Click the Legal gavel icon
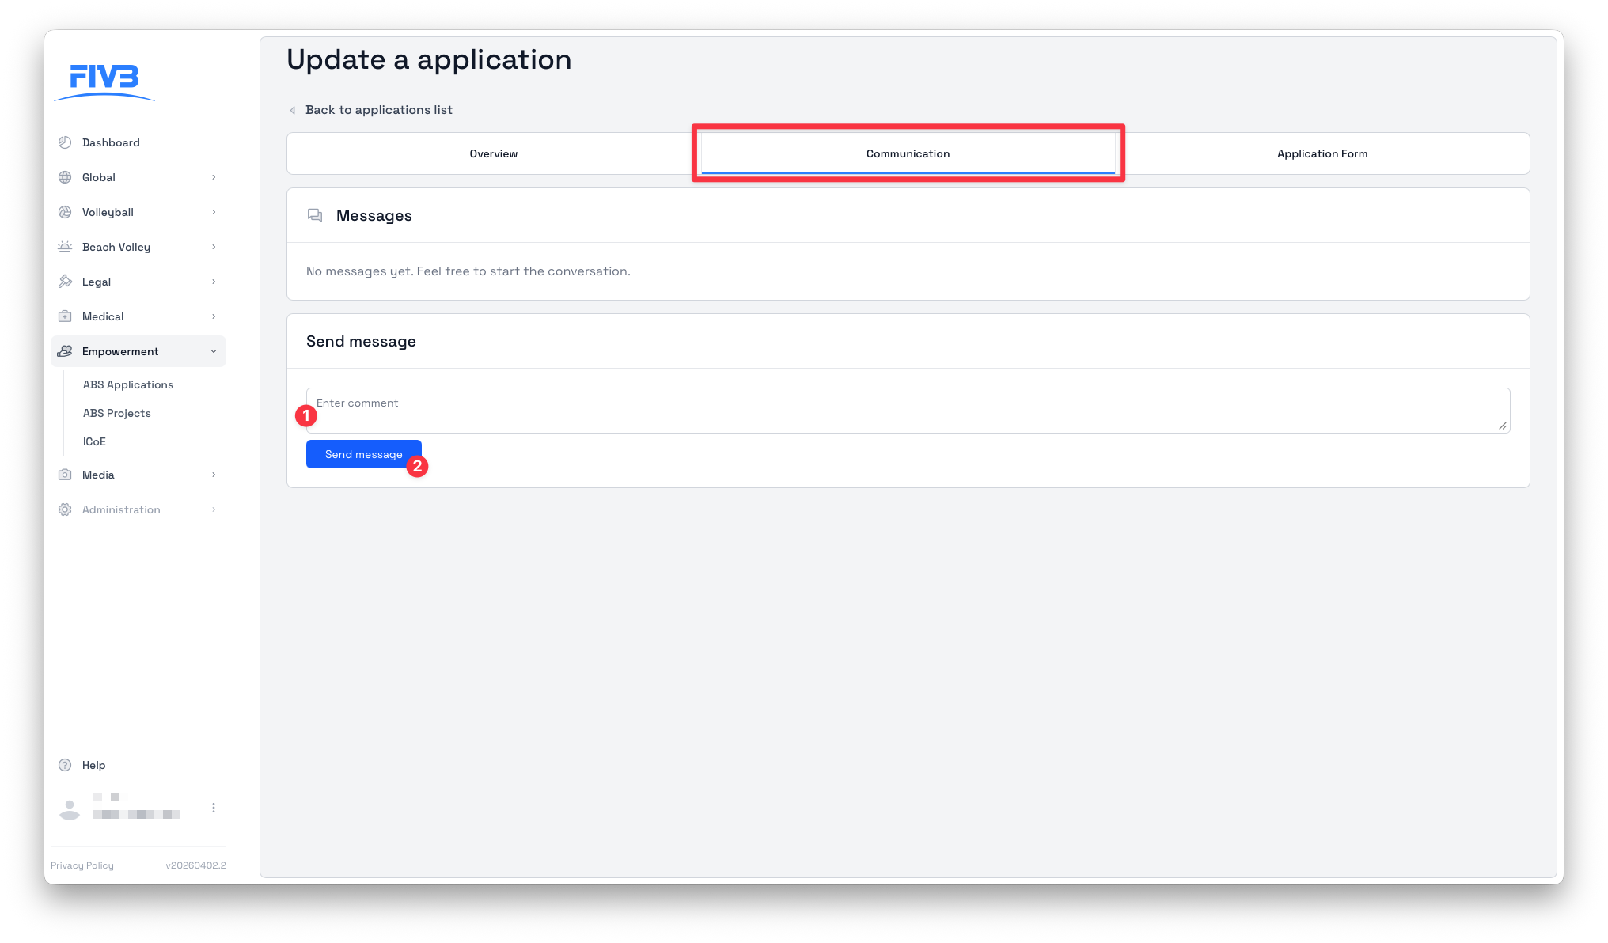 (65, 282)
